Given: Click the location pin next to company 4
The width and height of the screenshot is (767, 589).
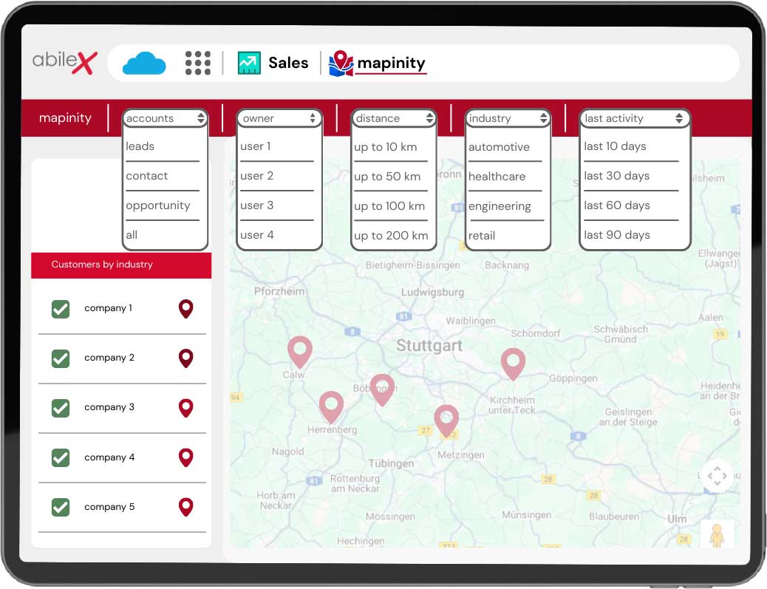Looking at the screenshot, I should (x=185, y=457).
